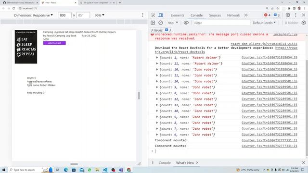308x173 pixels.
Task: Go back with the browser arrow
Action: tap(3, 8)
